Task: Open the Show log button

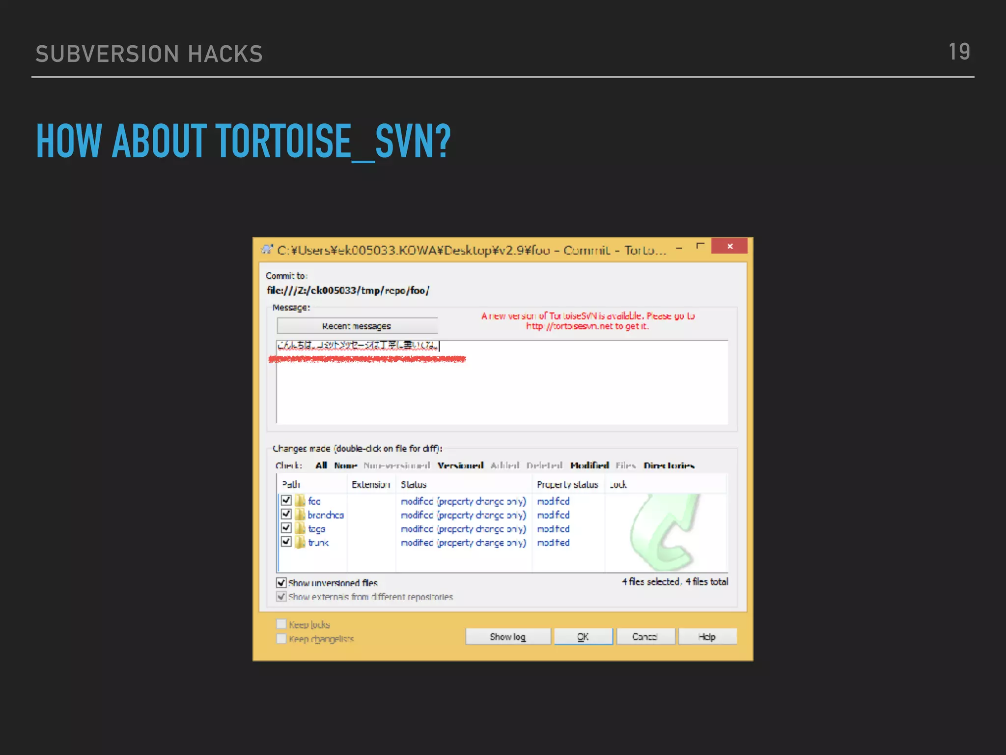Action: click(x=508, y=637)
